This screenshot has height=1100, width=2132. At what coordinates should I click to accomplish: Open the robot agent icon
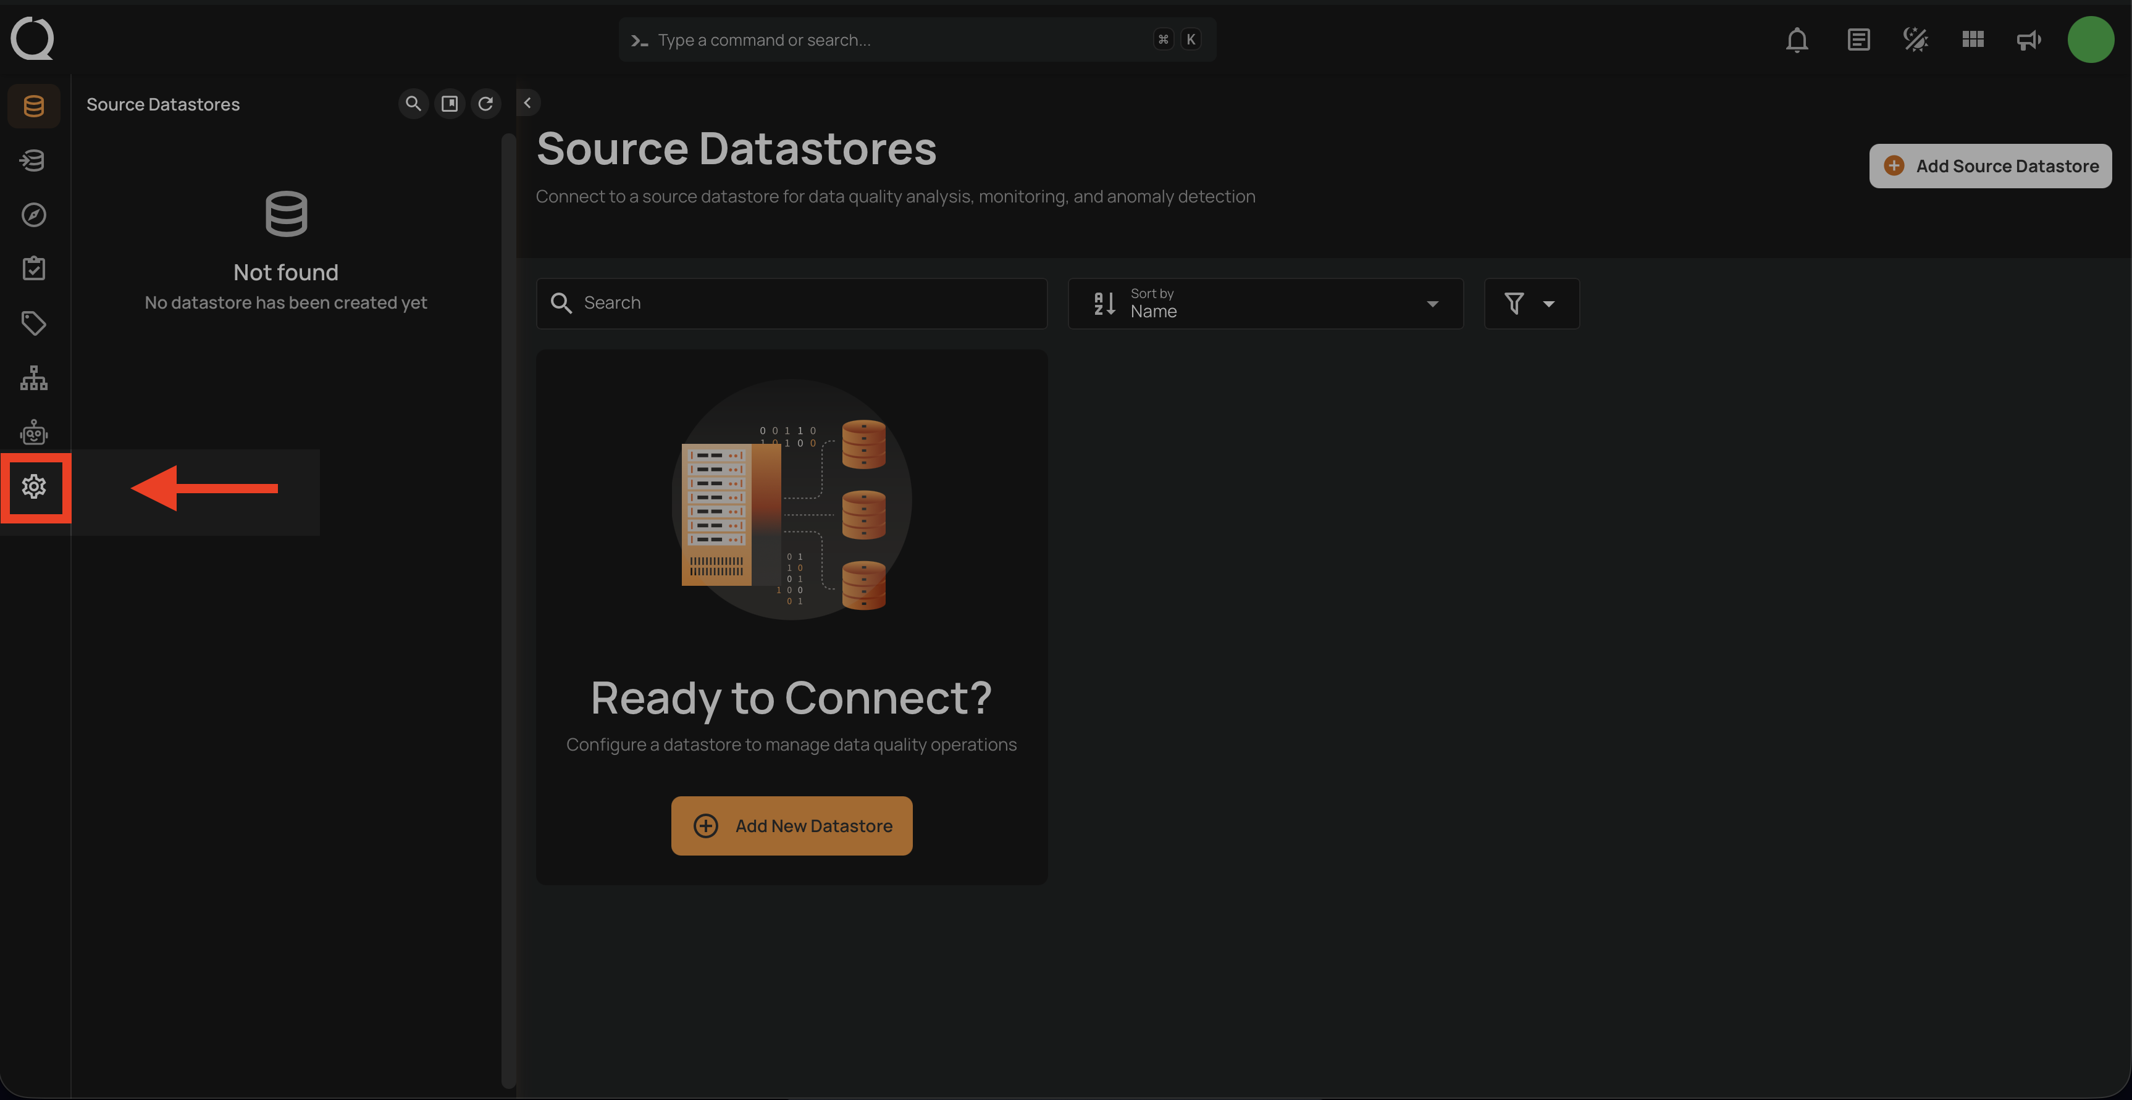tap(34, 431)
